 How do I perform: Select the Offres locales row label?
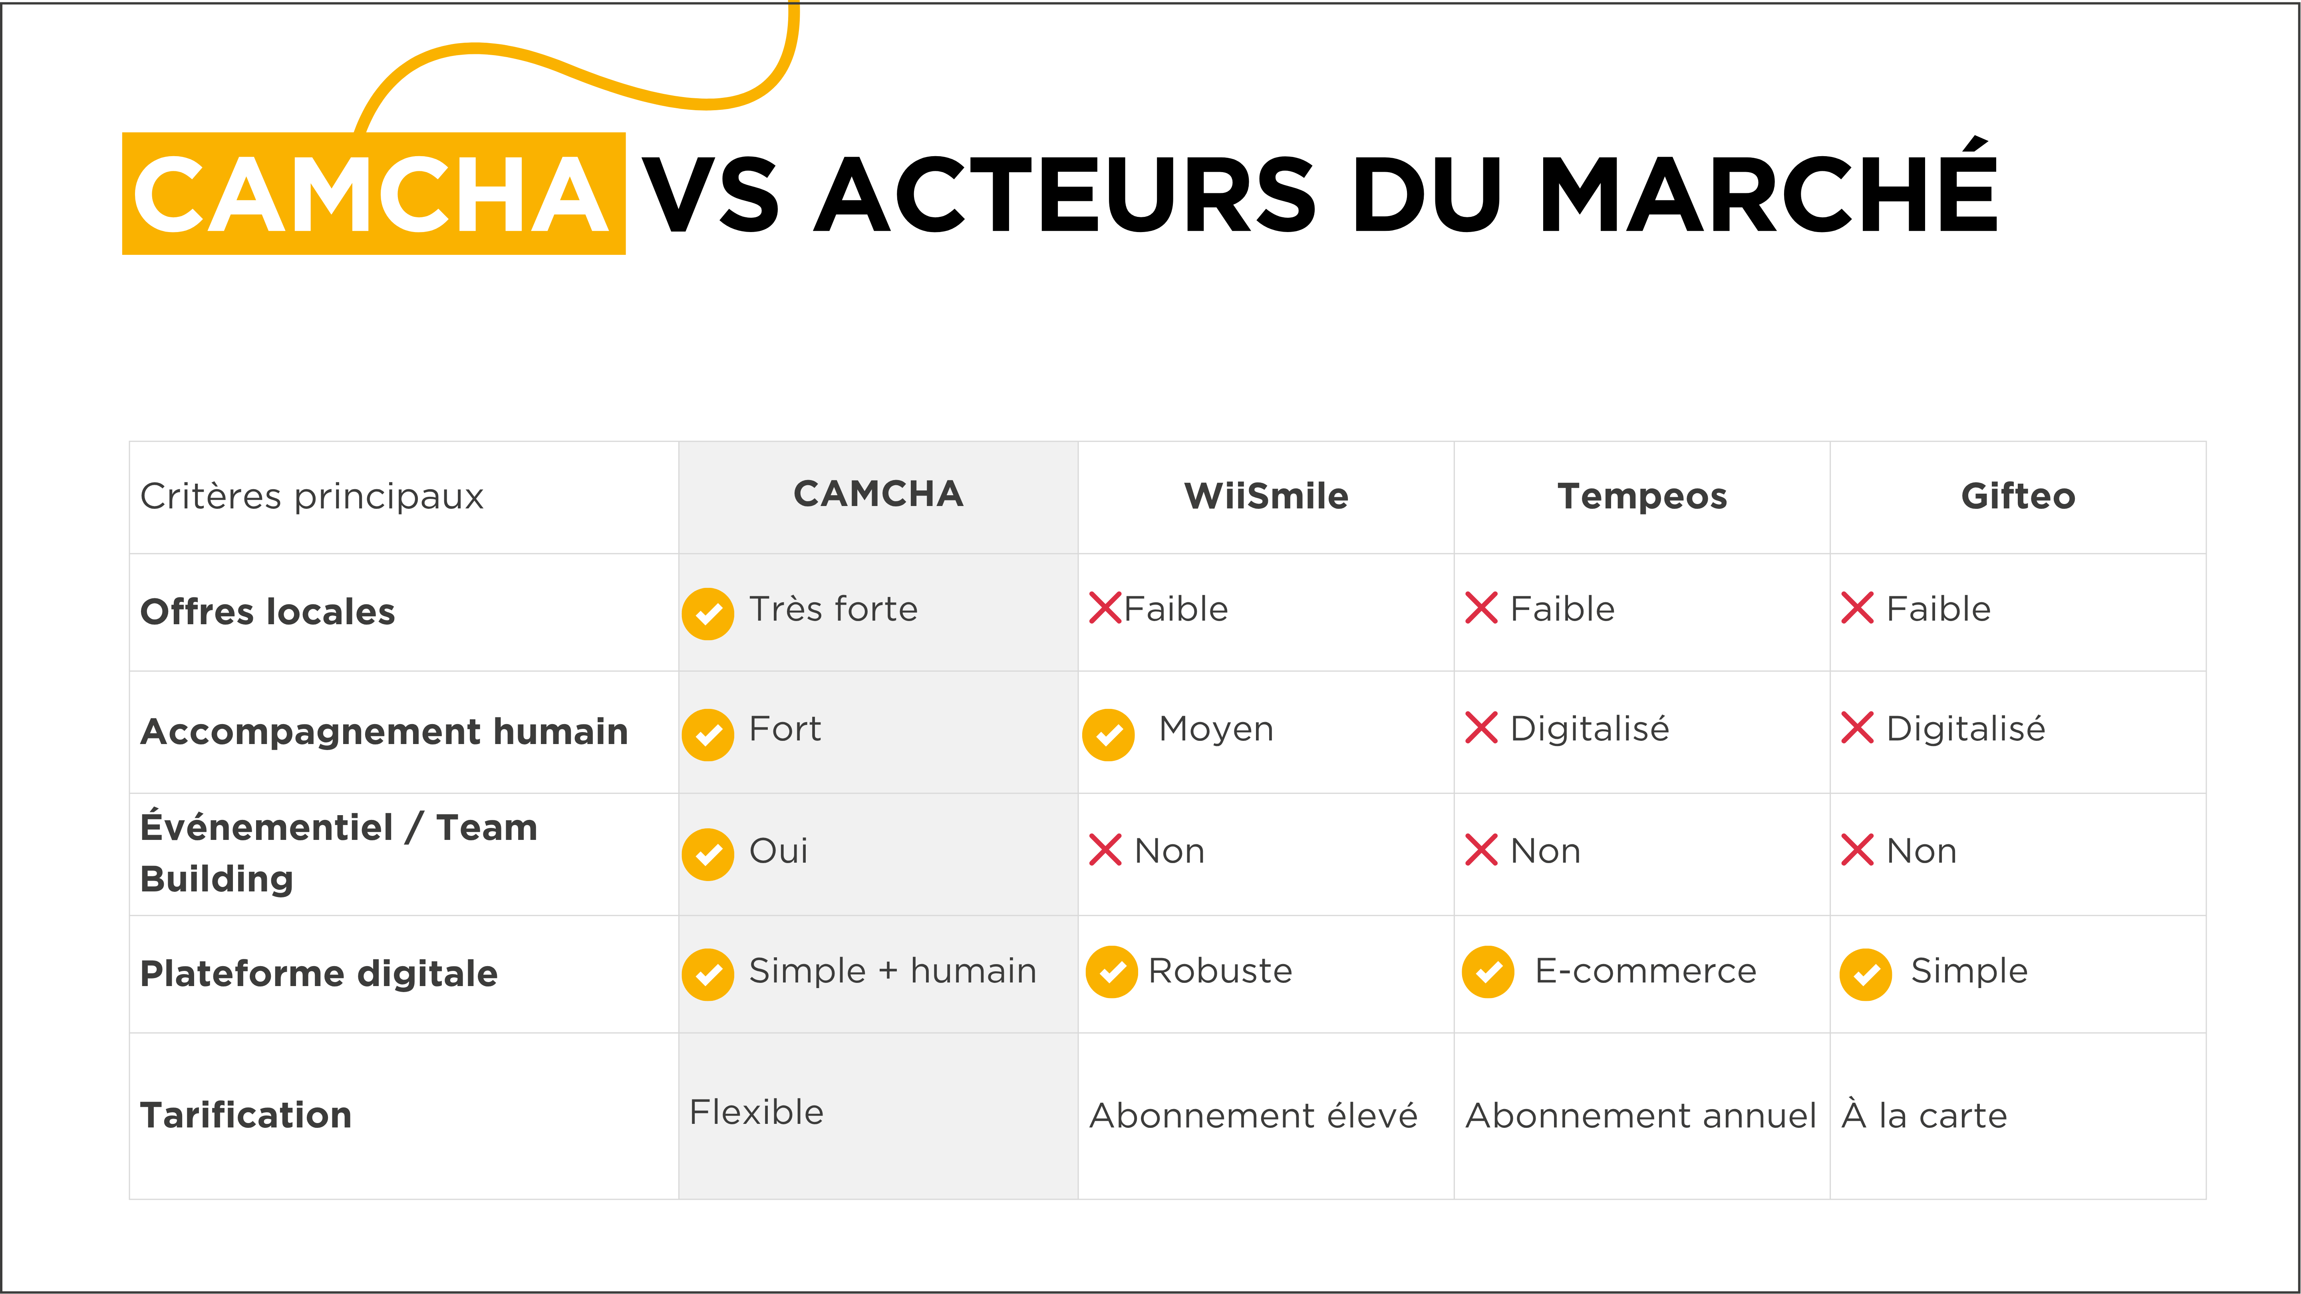point(267,612)
